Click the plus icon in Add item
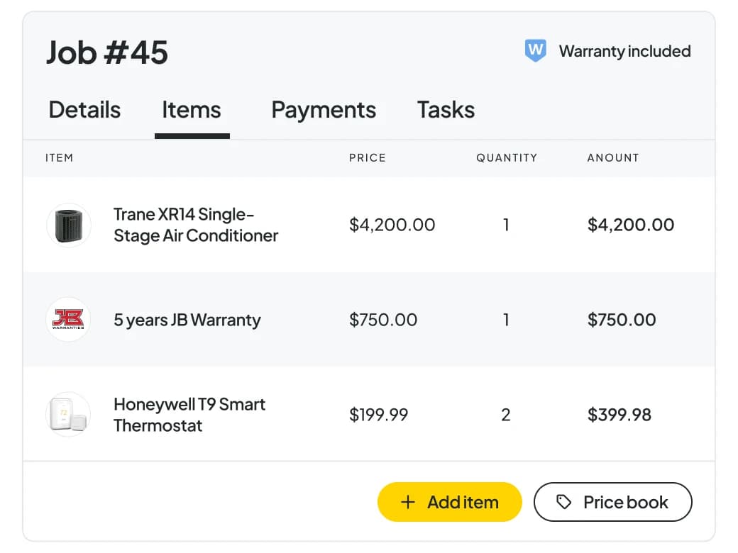Screen dimensions: 738x553 (x=407, y=502)
